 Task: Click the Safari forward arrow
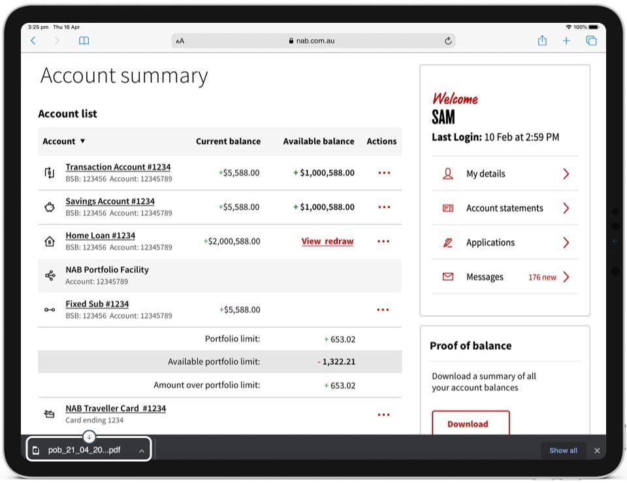57,40
